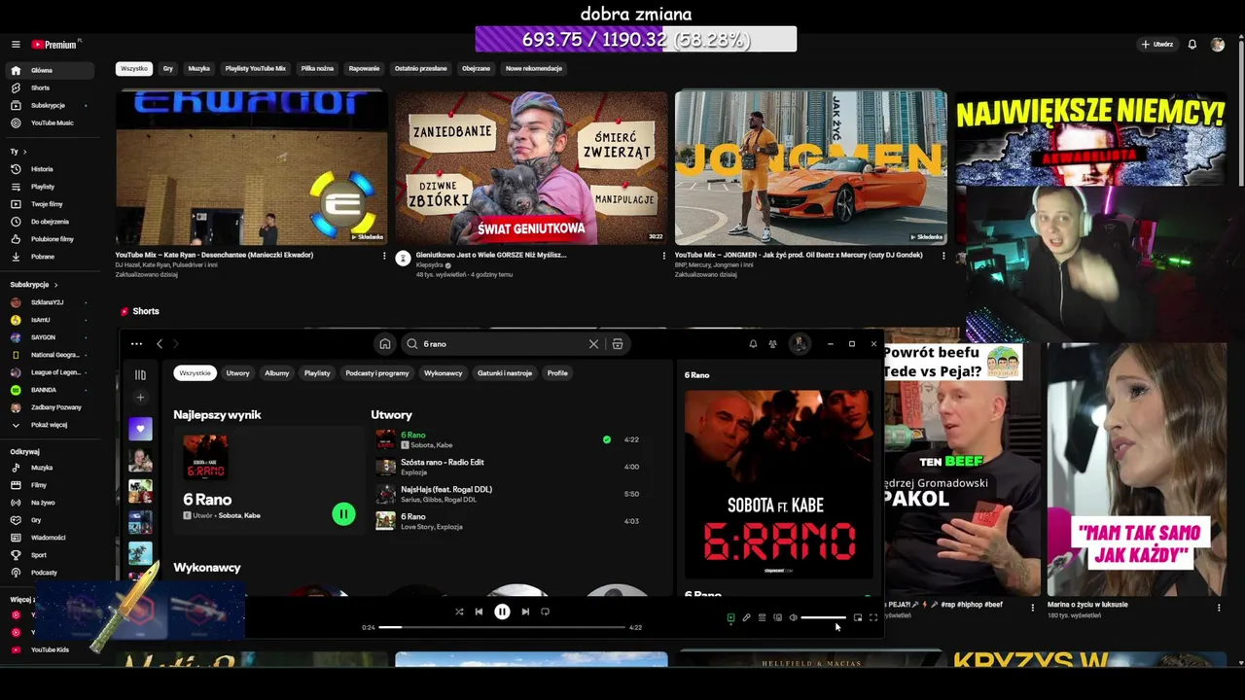Image resolution: width=1245 pixels, height=700 pixels.
Task: Seek within the Spotify progress bar
Action: pos(502,627)
